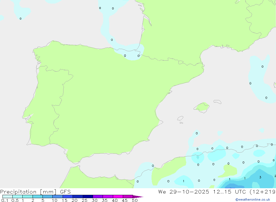Click the legend scale label "10"

point(55,200)
